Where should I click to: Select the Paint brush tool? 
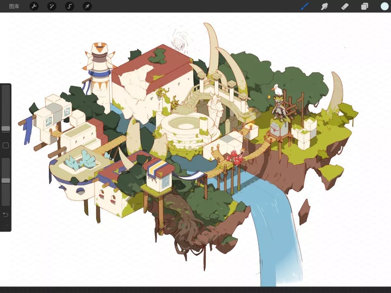304,6
